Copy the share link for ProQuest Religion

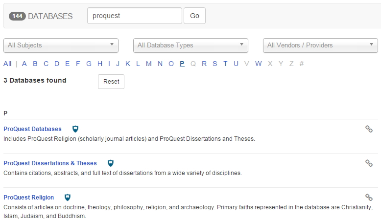369,197
